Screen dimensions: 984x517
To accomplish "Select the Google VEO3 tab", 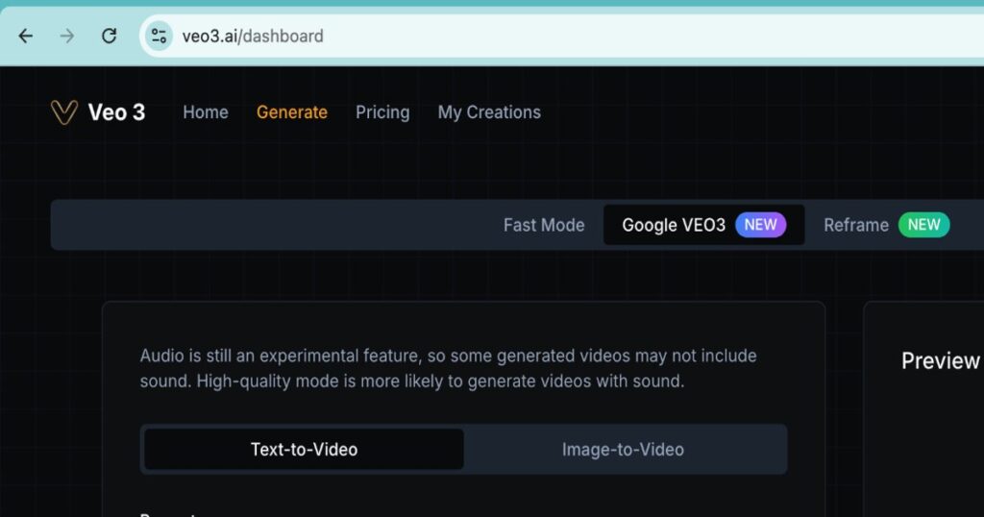I will pos(703,225).
